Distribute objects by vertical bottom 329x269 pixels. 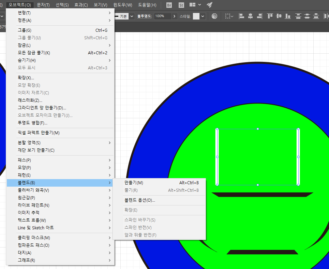[x=316, y=16]
